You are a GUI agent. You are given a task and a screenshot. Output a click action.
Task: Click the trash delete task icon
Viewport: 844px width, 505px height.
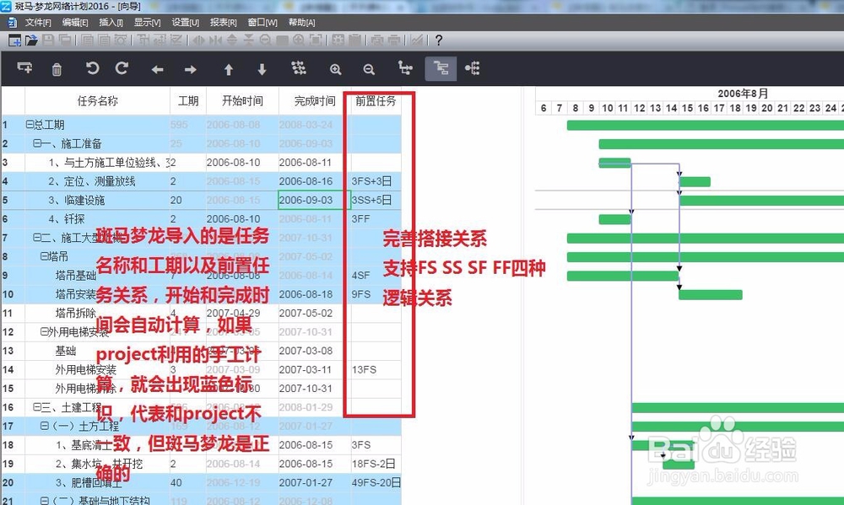[x=57, y=69]
